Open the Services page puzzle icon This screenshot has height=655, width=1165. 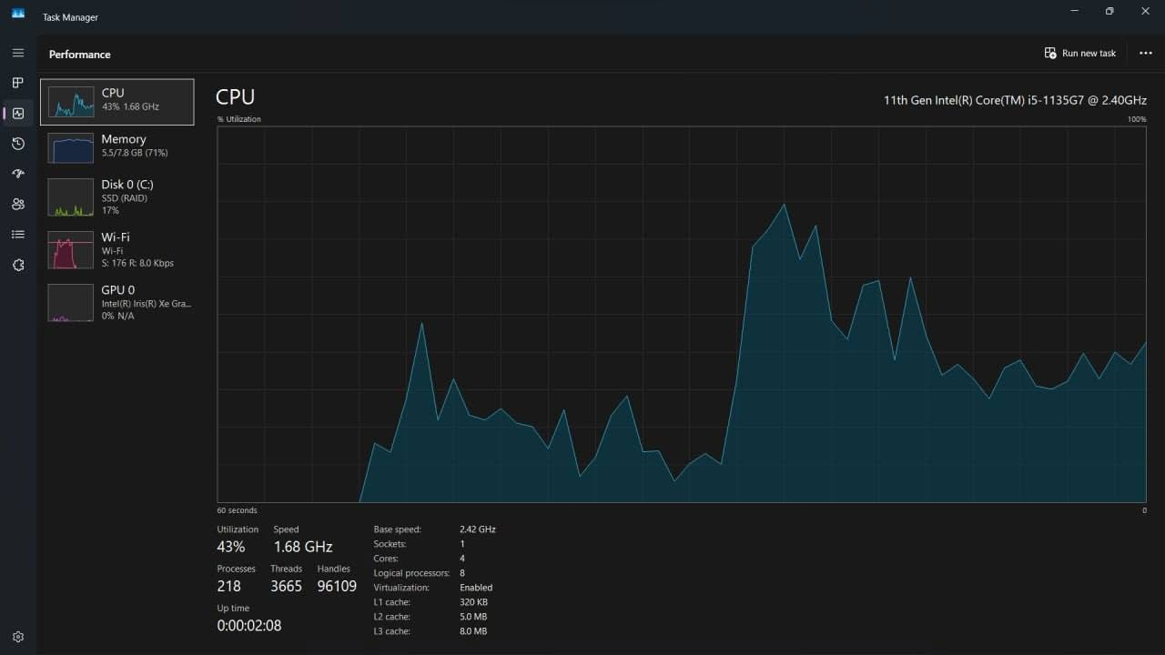tap(18, 265)
